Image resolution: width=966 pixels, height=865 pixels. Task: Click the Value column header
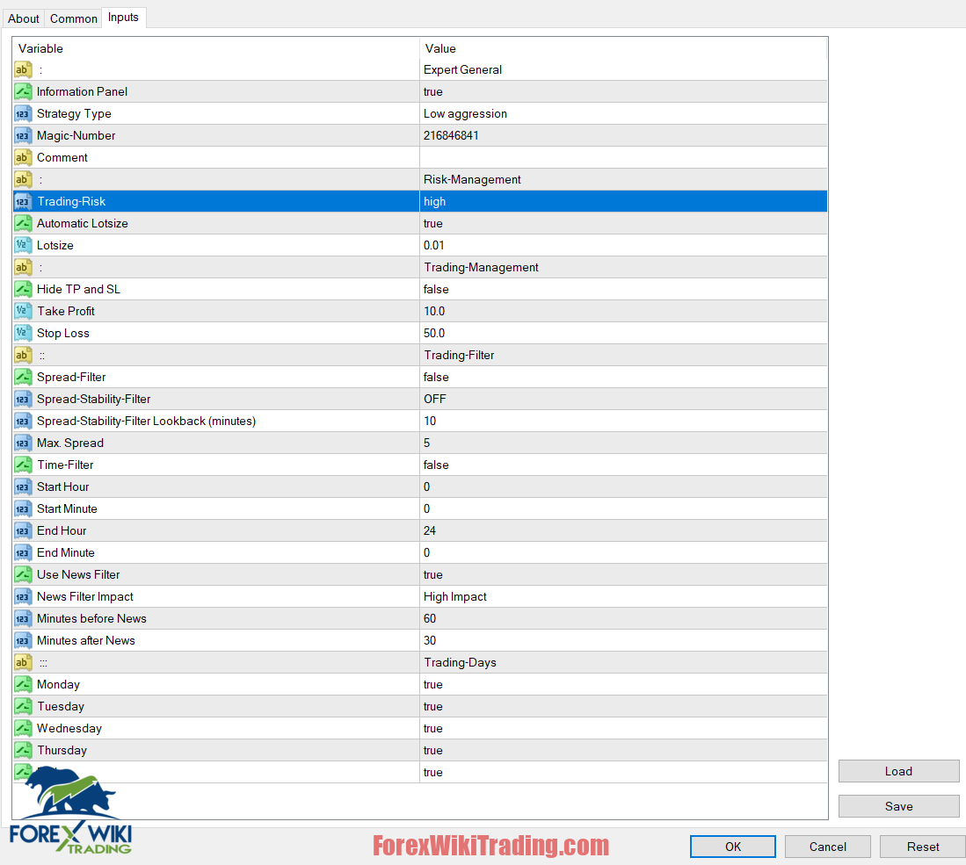[x=439, y=48]
